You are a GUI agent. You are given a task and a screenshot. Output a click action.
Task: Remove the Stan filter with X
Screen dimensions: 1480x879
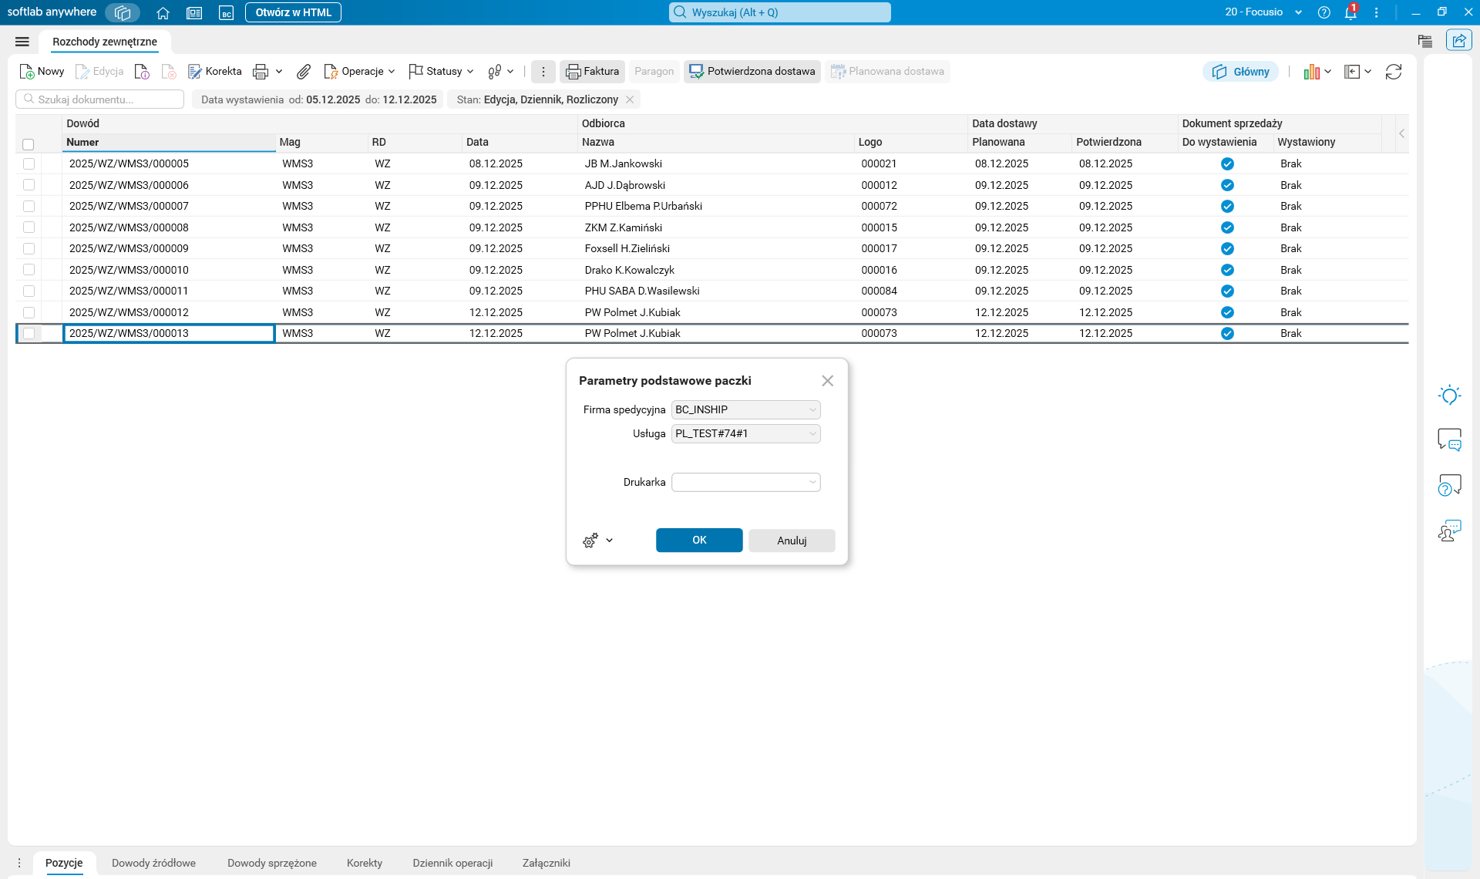(630, 99)
